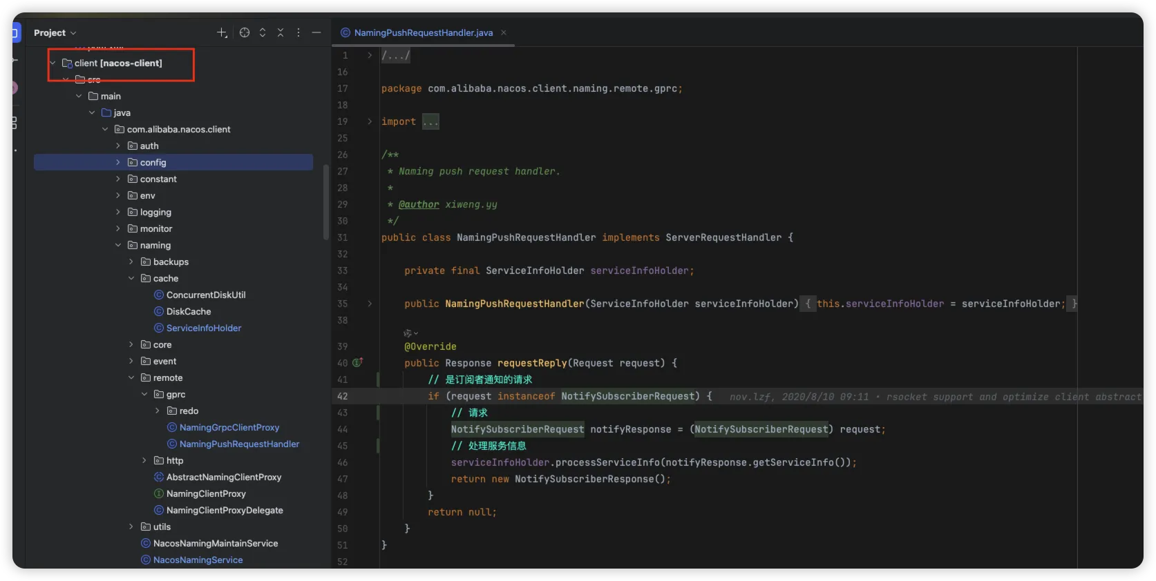Expand the redo folder under gprc
The width and height of the screenshot is (1156, 581).
158,411
